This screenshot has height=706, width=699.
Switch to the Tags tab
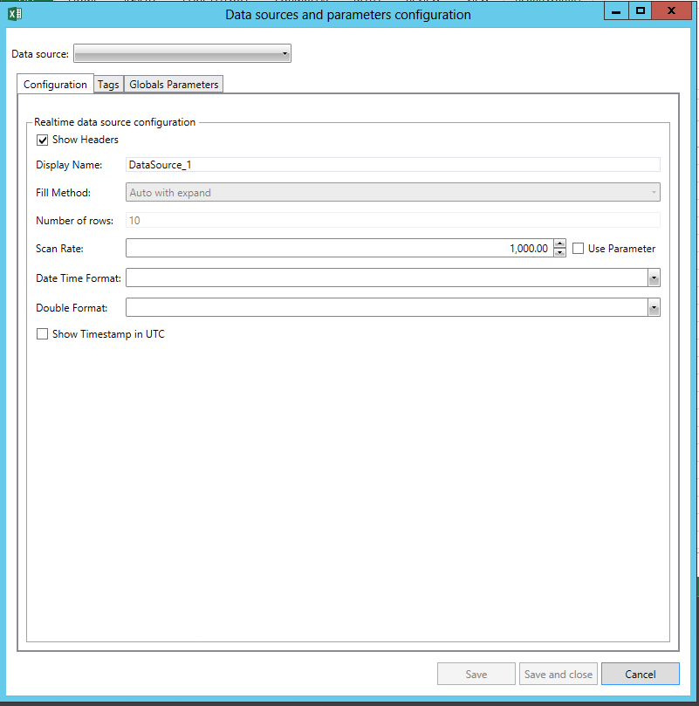point(108,85)
